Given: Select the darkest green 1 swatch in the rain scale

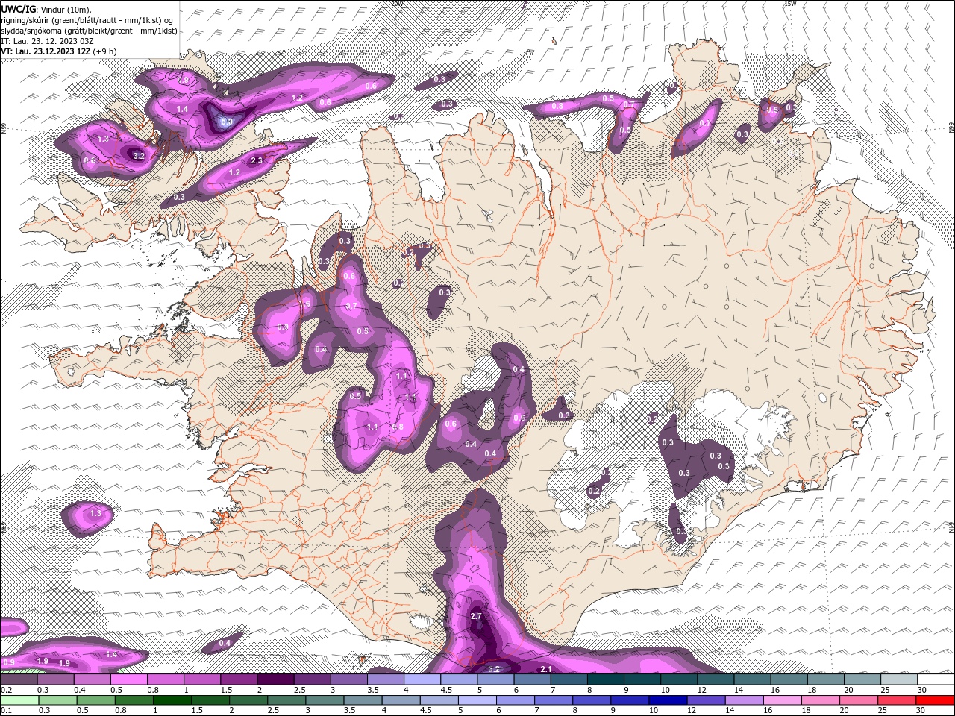Looking at the screenshot, I should tap(172, 700).
